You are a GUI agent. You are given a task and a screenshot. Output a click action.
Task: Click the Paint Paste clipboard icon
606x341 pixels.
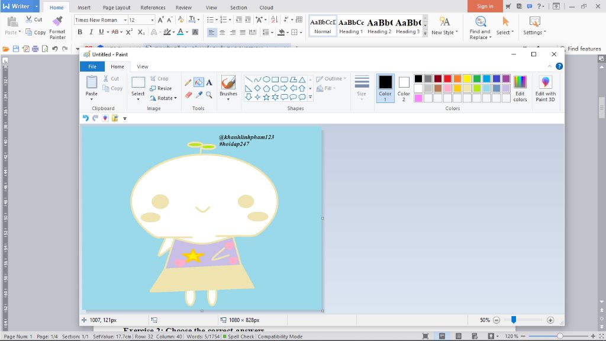pos(92,82)
